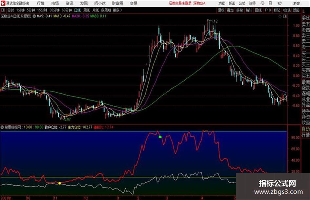
Task: Expand main chart indicator dropdown circle
Action: pos(34,16)
